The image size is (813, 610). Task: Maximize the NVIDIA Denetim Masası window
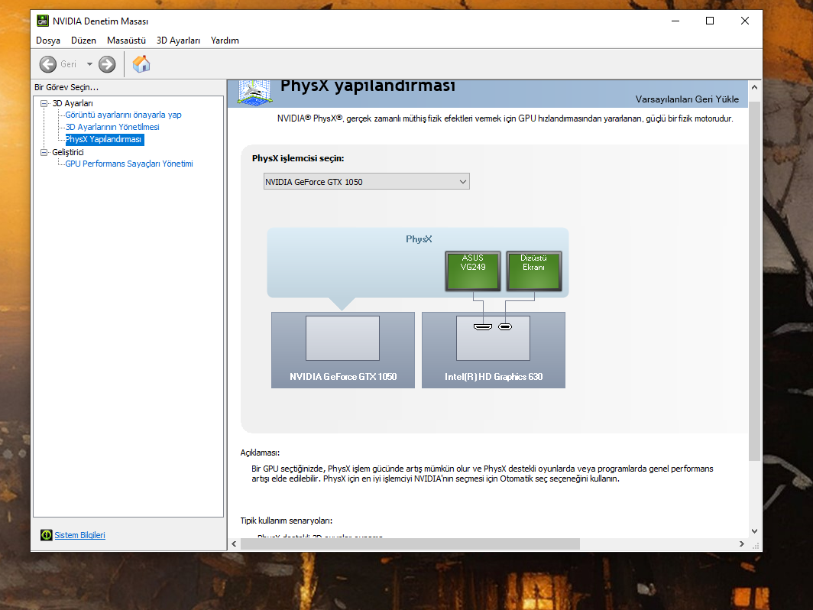tap(710, 21)
